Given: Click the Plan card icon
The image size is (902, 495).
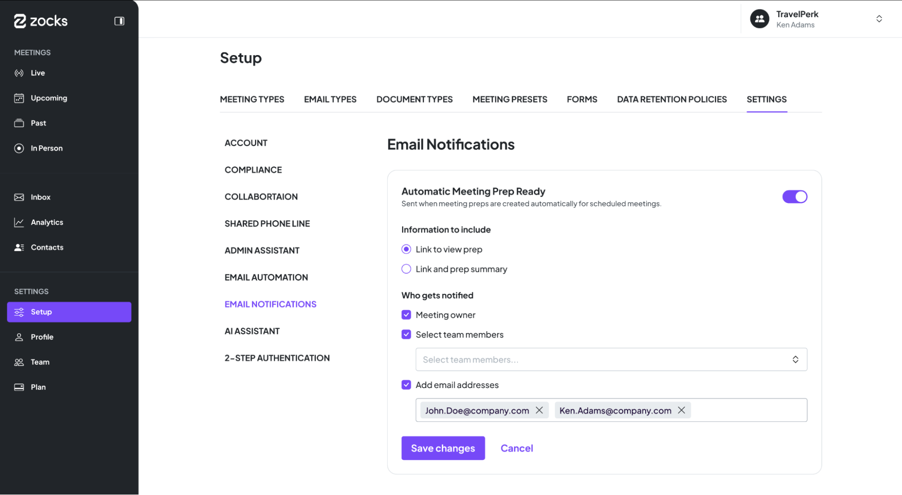Looking at the screenshot, I should [19, 387].
